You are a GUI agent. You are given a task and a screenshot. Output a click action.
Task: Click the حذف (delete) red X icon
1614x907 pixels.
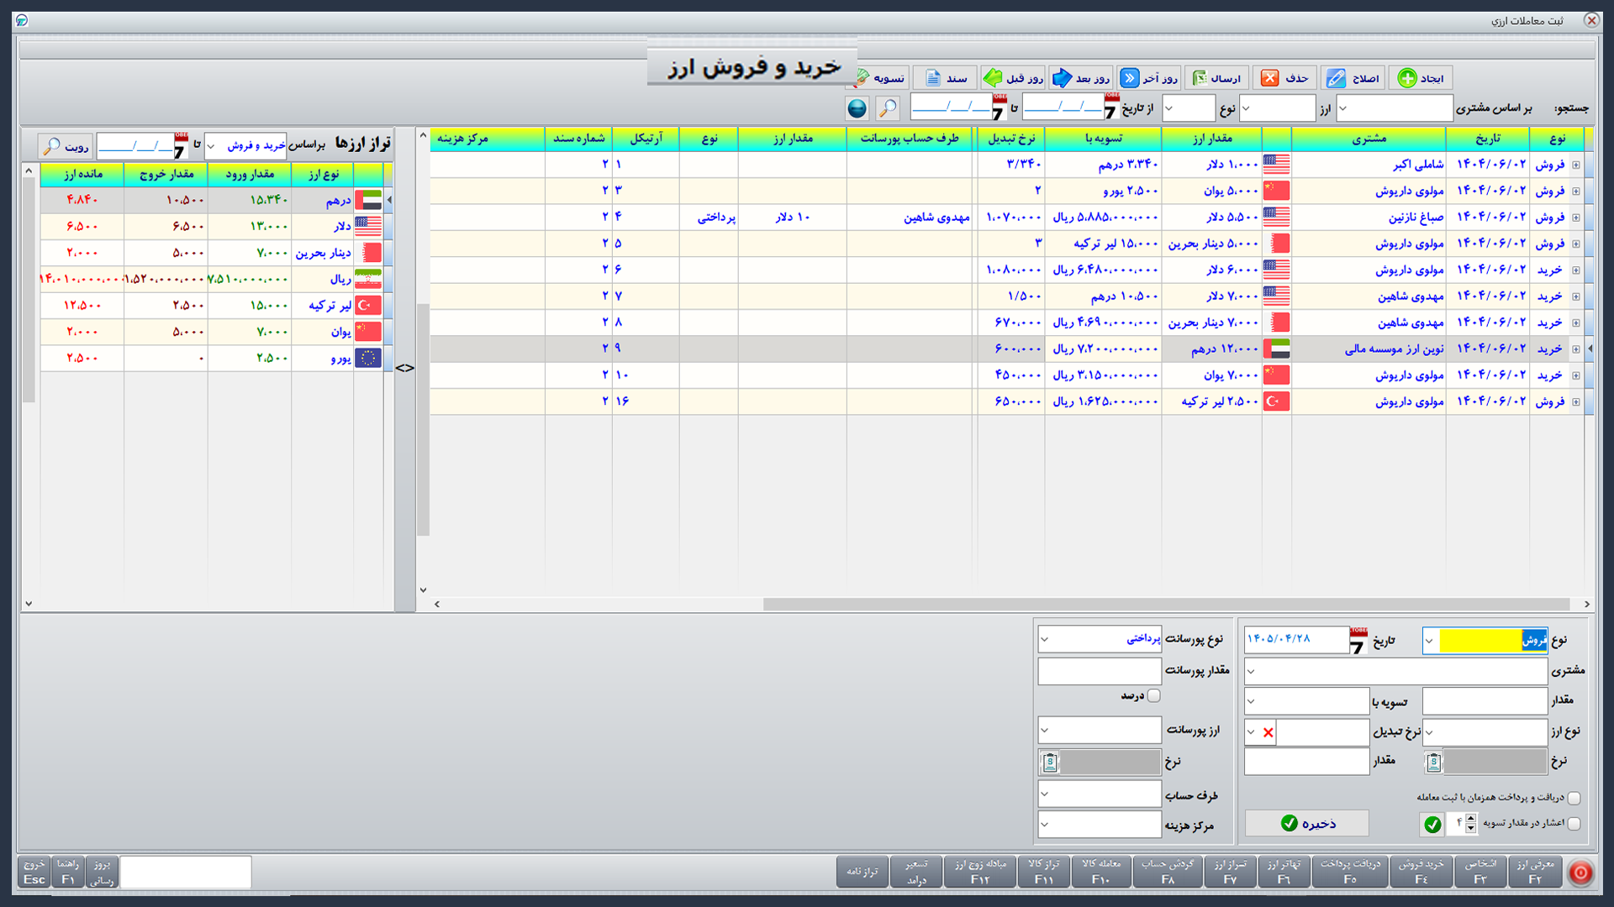[x=1269, y=78]
